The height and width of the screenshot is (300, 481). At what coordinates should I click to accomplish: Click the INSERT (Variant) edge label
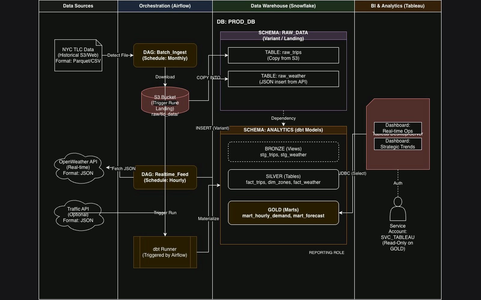tap(212, 128)
